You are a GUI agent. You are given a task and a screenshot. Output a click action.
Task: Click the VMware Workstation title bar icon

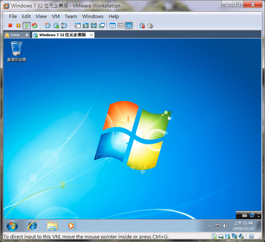7,6
